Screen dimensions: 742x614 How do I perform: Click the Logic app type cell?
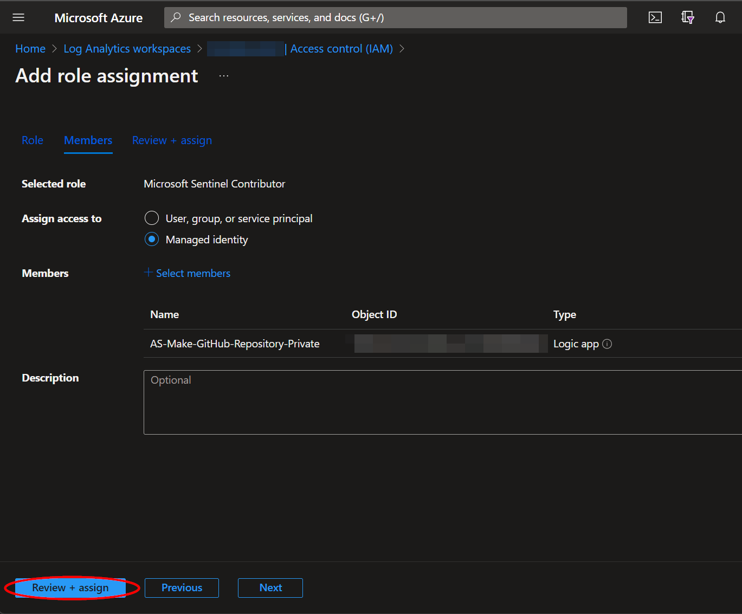pyautogui.click(x=576, y=344)
